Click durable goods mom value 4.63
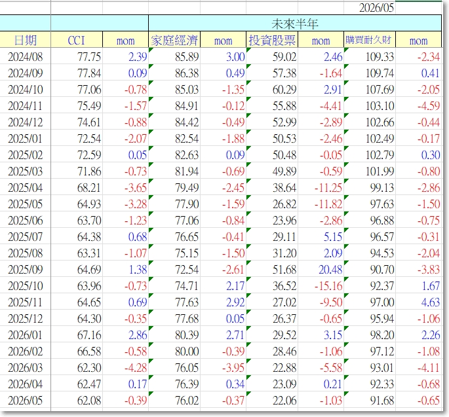449x417 pixels. click(x=418, y=302)
